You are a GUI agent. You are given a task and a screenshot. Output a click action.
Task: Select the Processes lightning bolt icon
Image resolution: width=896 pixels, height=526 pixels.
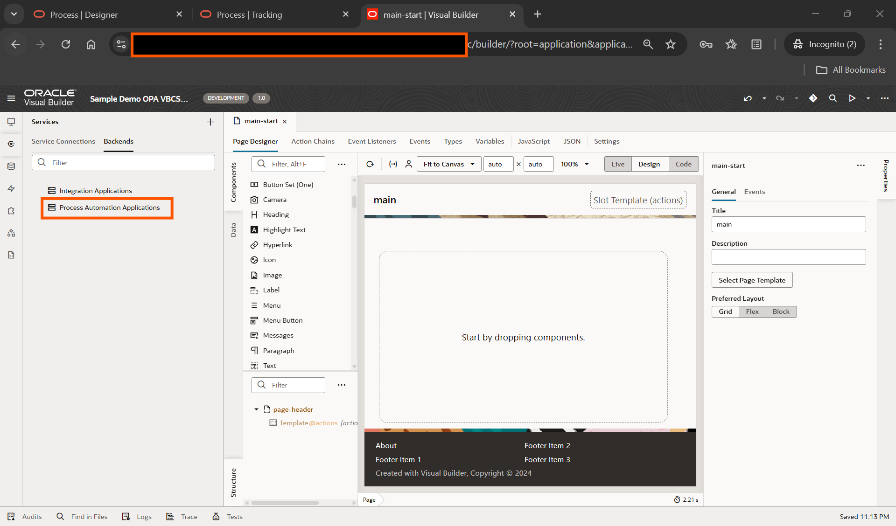[11, 188]
